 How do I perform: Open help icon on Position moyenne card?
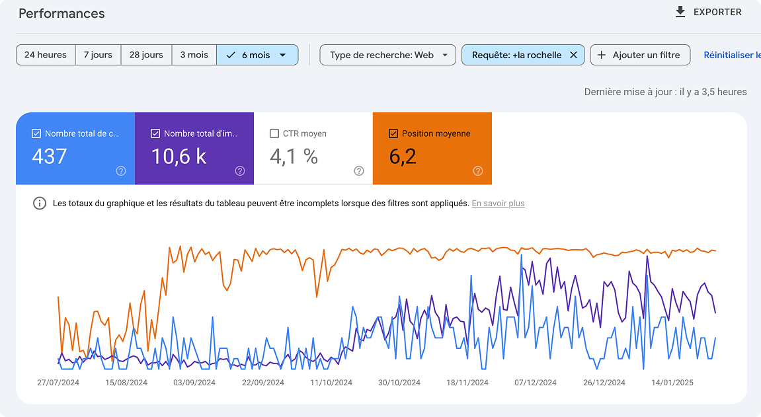[x=478, y=171]
